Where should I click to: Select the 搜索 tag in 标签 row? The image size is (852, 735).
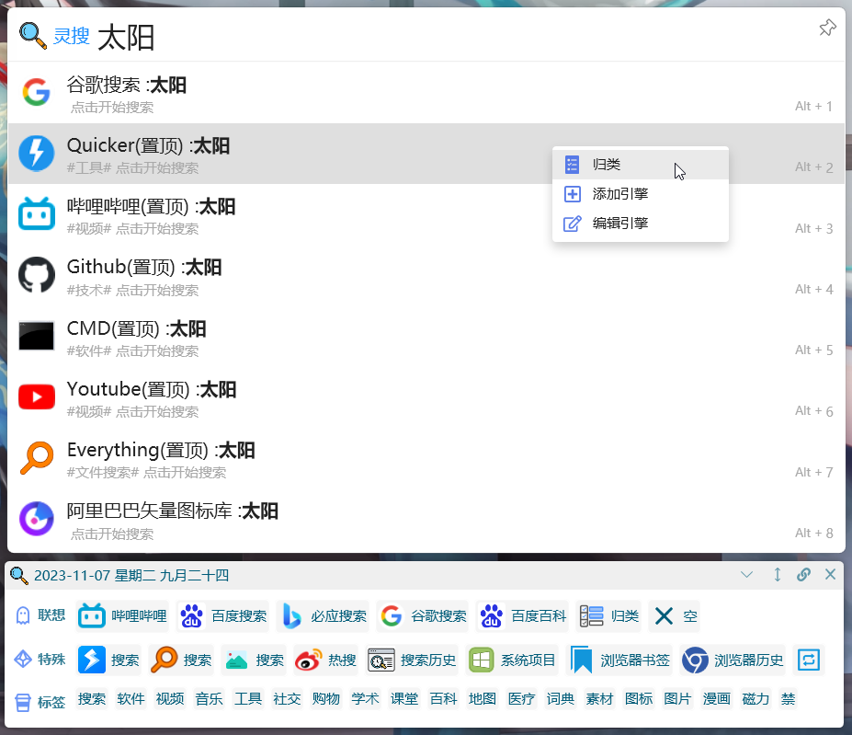click(x=91, y=698)
